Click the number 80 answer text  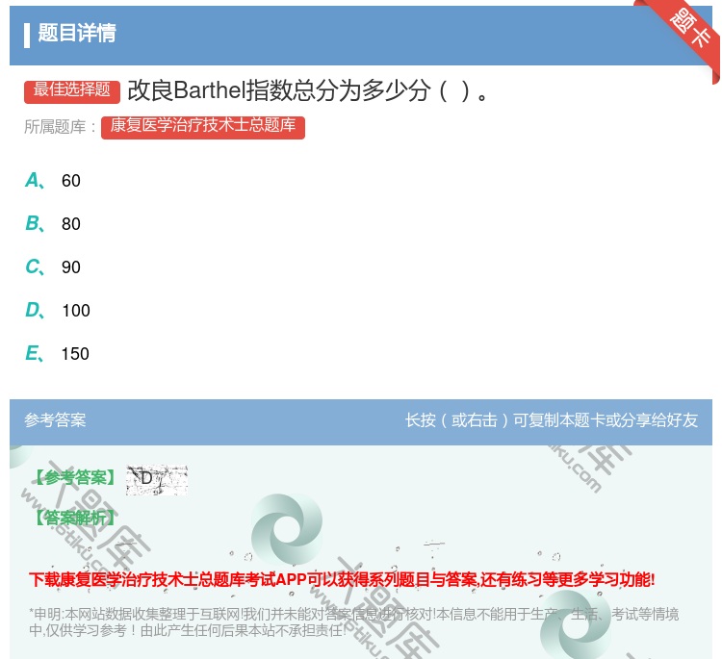pos(71,224)
